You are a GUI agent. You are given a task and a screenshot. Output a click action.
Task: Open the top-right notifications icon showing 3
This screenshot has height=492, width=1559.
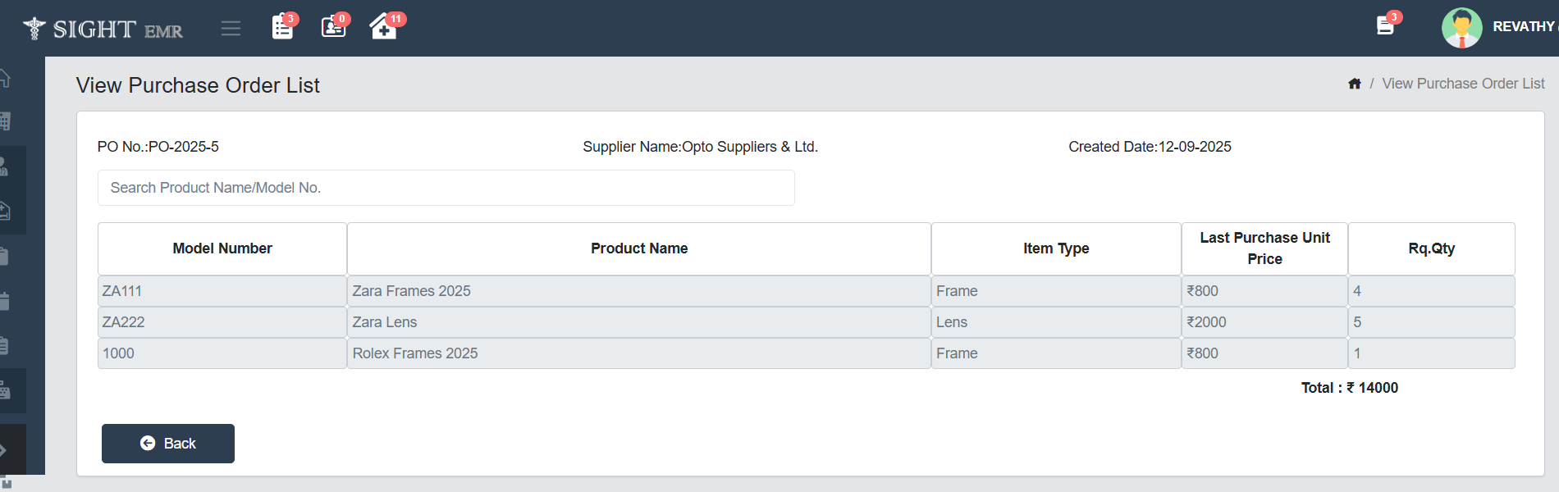[1385, 26]
